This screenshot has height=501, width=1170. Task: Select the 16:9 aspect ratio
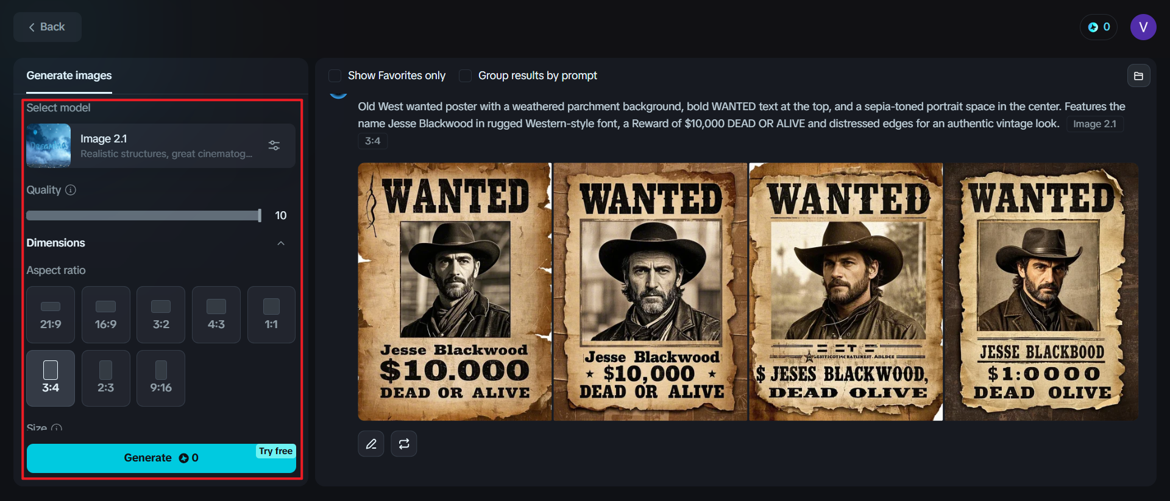[x=105, y=315]
